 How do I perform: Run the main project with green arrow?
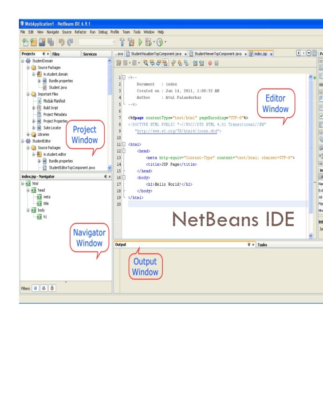[140, 42]
